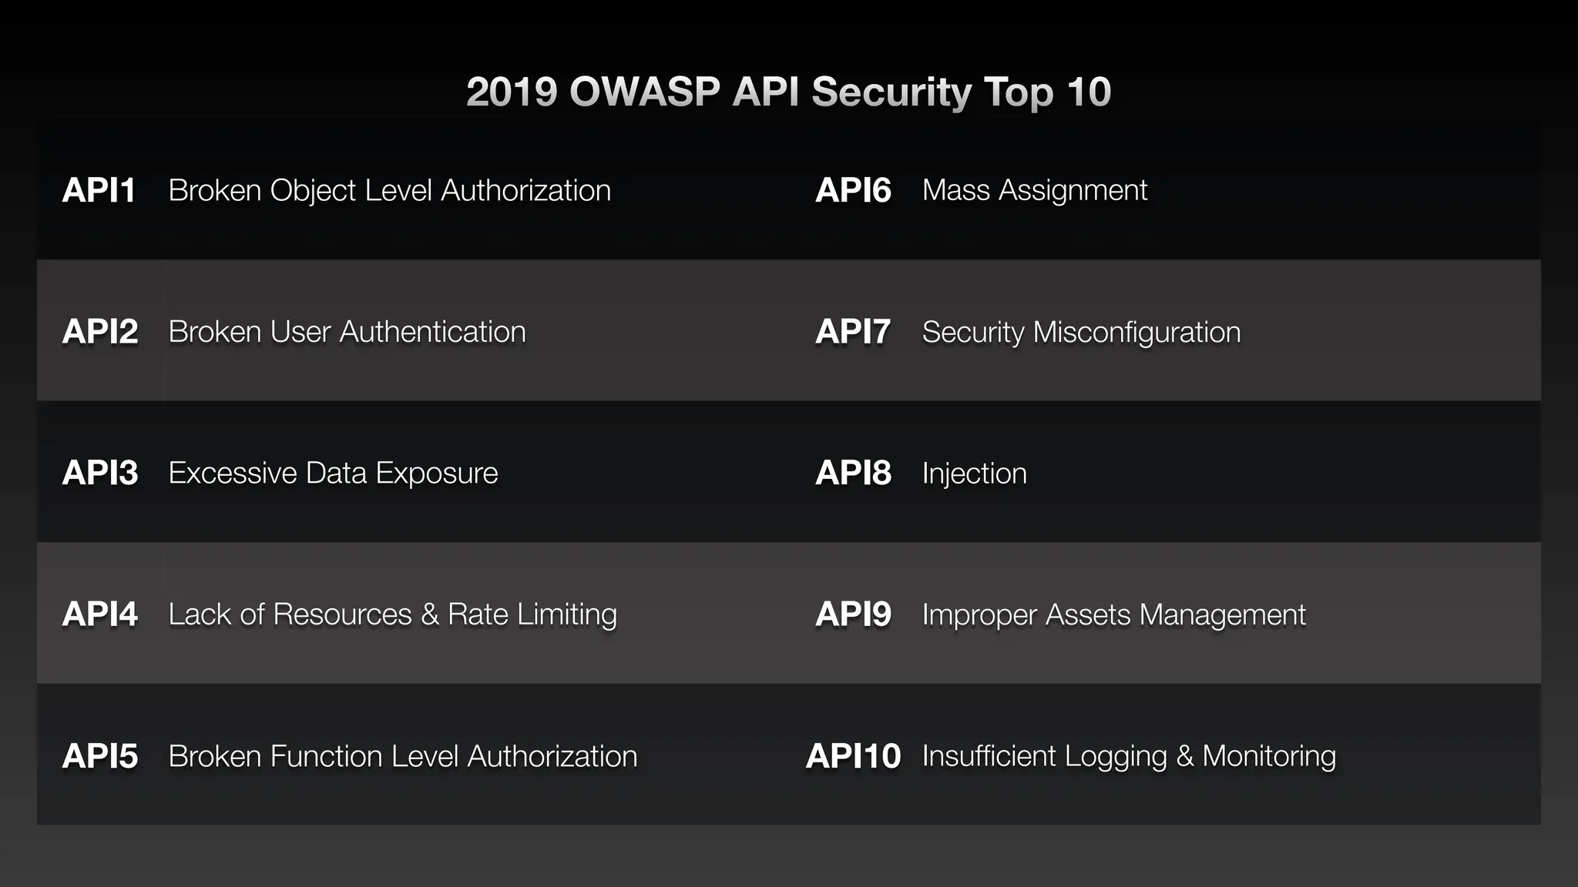
Task: Select the 'API6' label
Action: [x=854, y=190]
